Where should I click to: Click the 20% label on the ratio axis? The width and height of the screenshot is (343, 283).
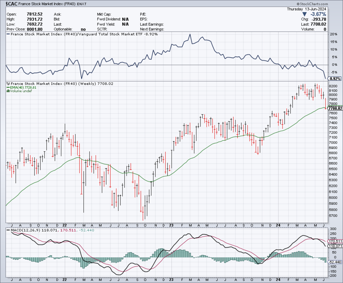click(333, 34)
